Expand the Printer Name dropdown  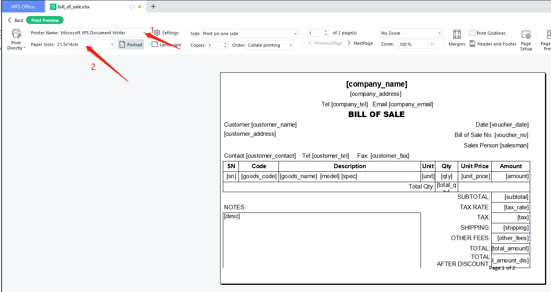(x=144, y=33)
